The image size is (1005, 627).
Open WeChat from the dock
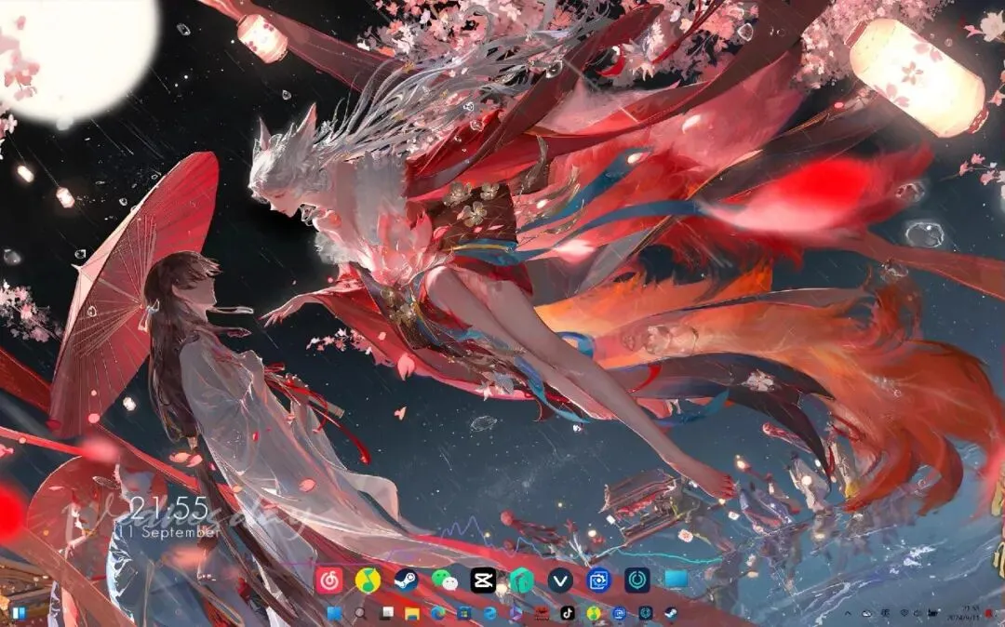[445, 580]
